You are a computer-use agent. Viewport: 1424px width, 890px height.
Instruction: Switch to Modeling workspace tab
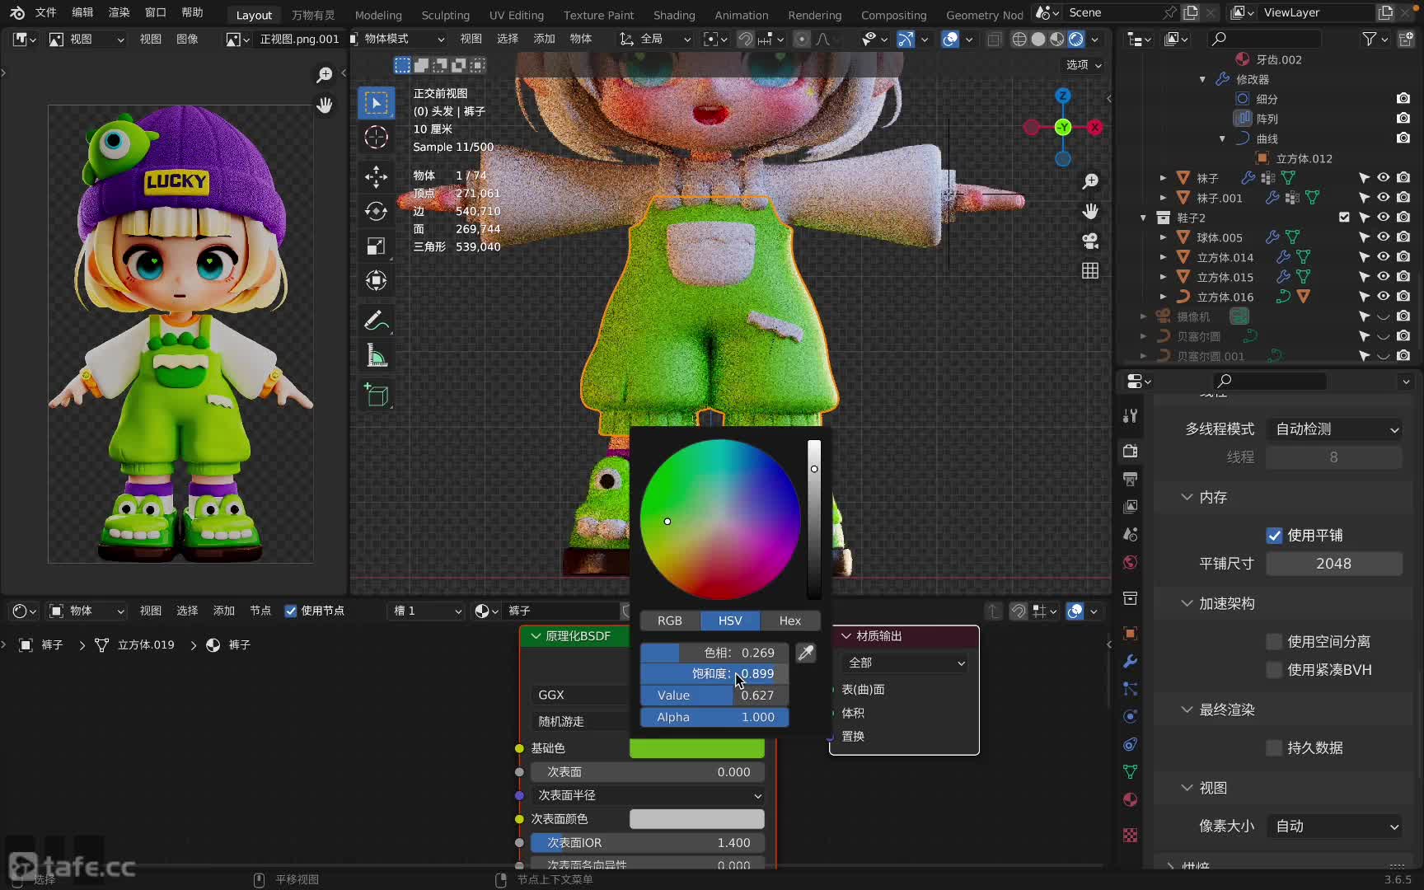378,15
